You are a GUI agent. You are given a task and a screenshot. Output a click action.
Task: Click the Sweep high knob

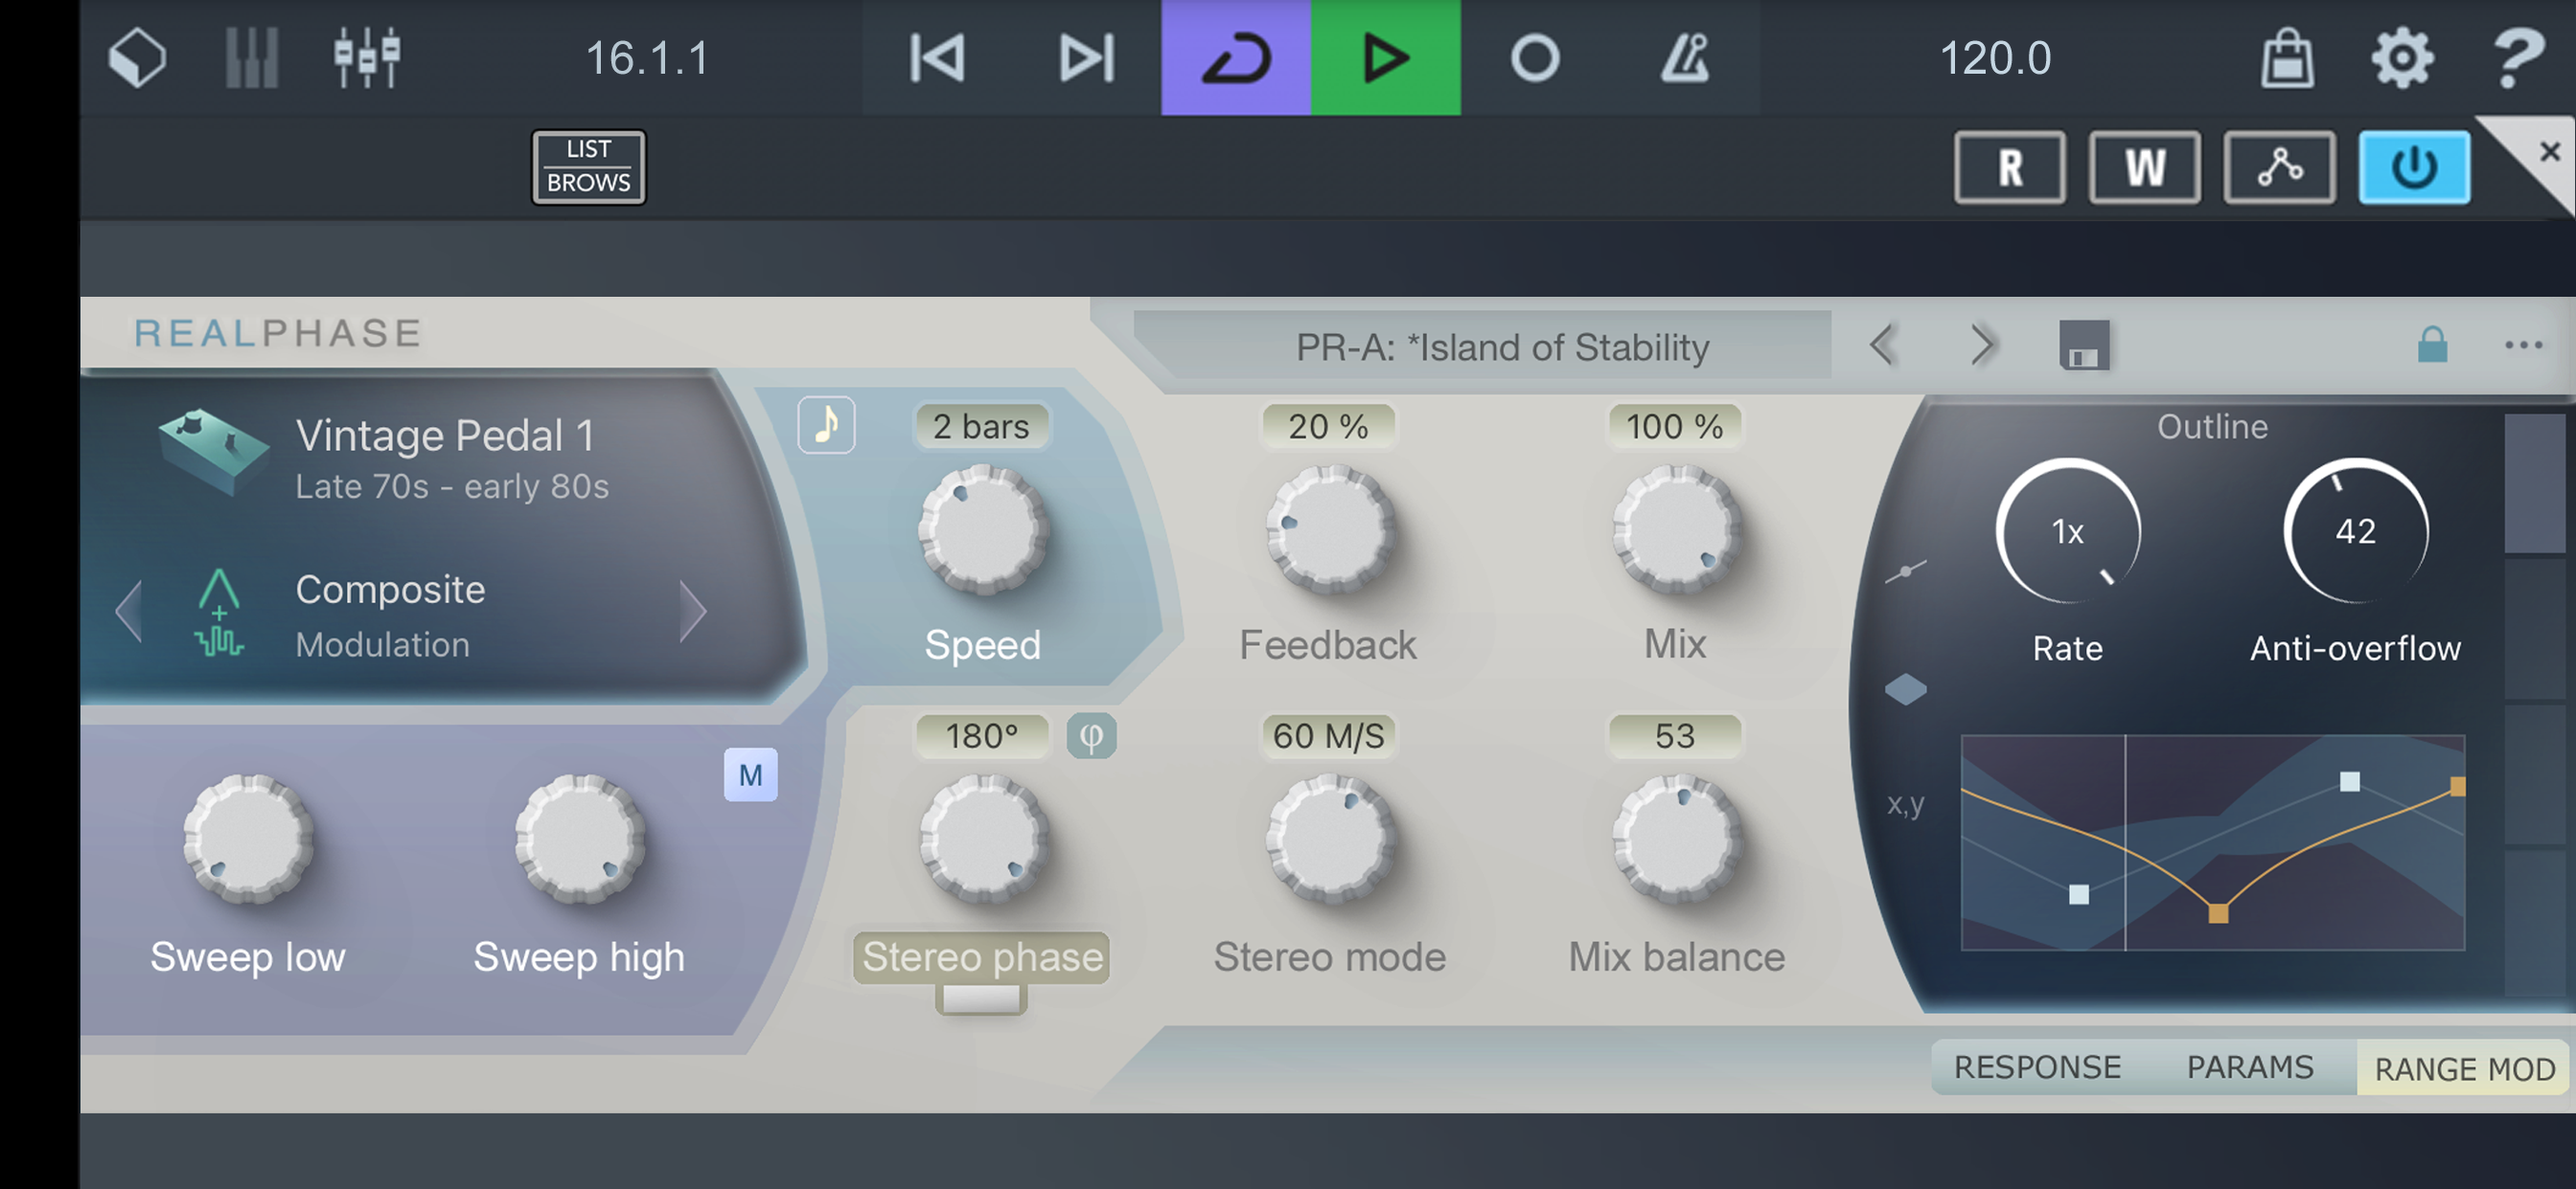(x=579, y=840)
